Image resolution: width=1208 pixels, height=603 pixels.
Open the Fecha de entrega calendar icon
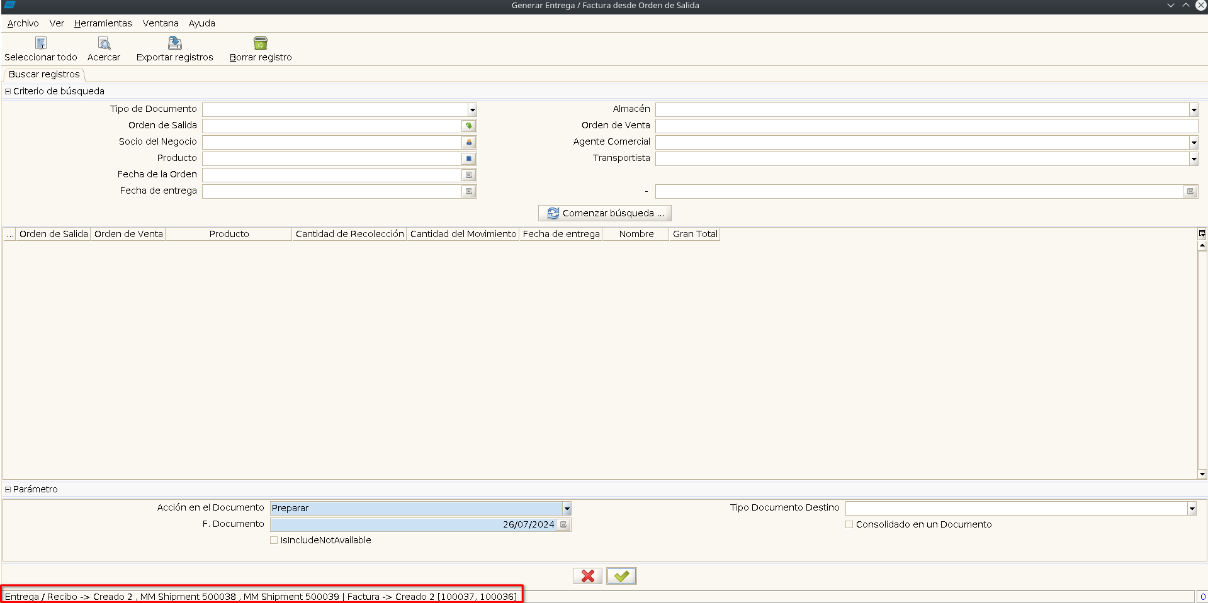469,191
